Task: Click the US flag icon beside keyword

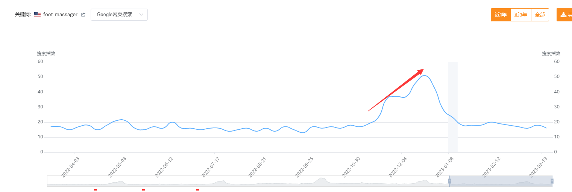Action: coord(37,15)
